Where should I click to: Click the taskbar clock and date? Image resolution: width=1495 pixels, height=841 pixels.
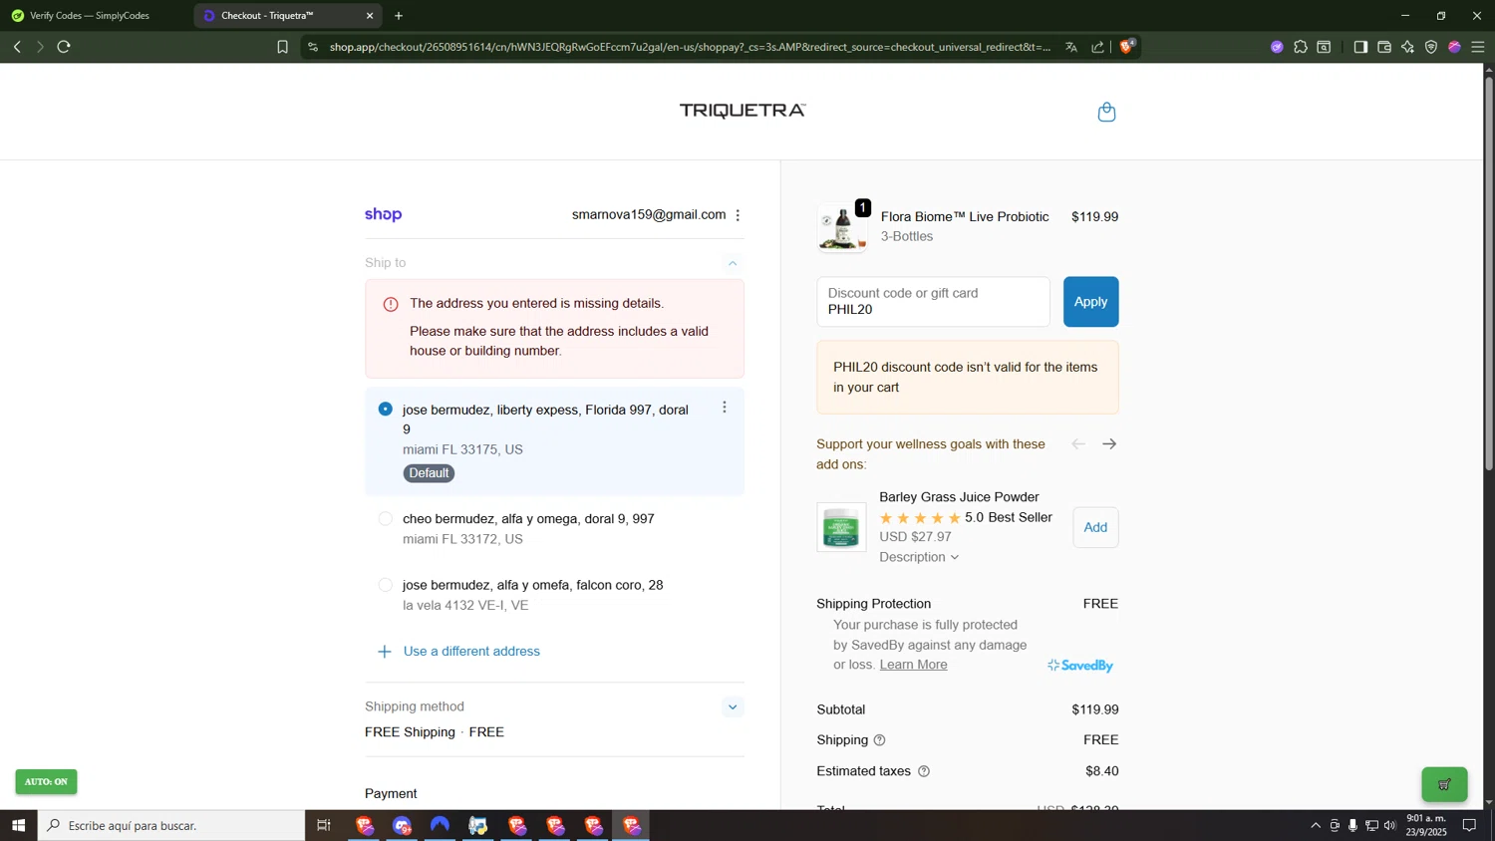[1427, 825]
